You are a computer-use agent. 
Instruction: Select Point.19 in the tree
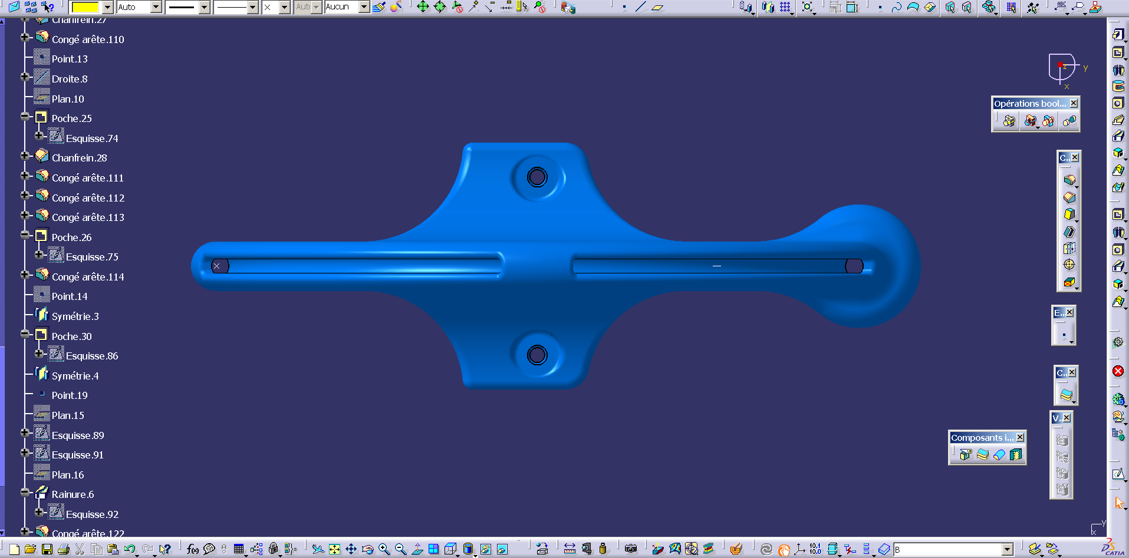tap(70, 395)
